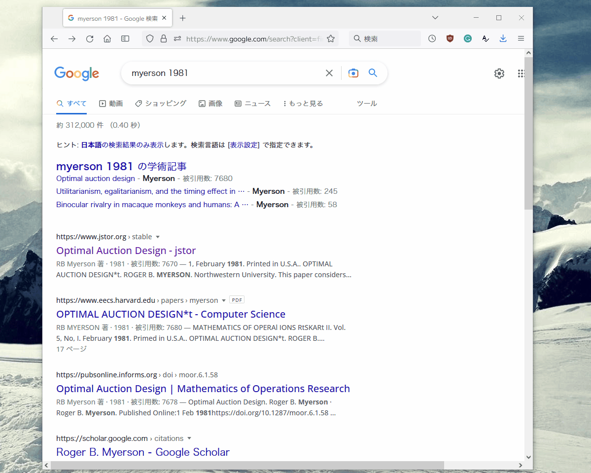Click the horizontal scrollbar right arrow
This screenshot has height=473, width=591.
tap(521, 465)
